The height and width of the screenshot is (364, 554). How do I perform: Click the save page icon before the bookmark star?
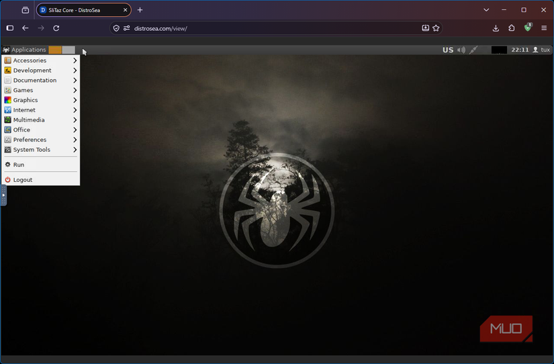(x=425, y=28)
